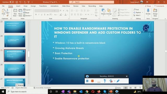This screenshot has width=167, height=94.
Task: Click the Paste clipboard icon
Action: [x=3, y=11]
